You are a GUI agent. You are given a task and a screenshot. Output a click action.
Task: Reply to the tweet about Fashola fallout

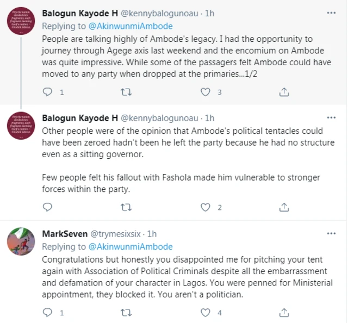47,207
